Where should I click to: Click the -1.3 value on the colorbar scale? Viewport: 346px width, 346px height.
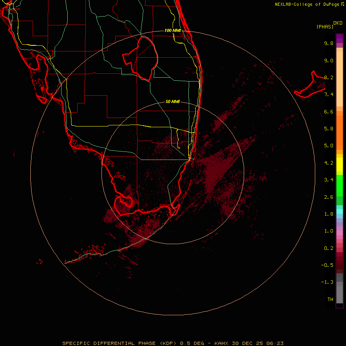(x=327, y=282)
